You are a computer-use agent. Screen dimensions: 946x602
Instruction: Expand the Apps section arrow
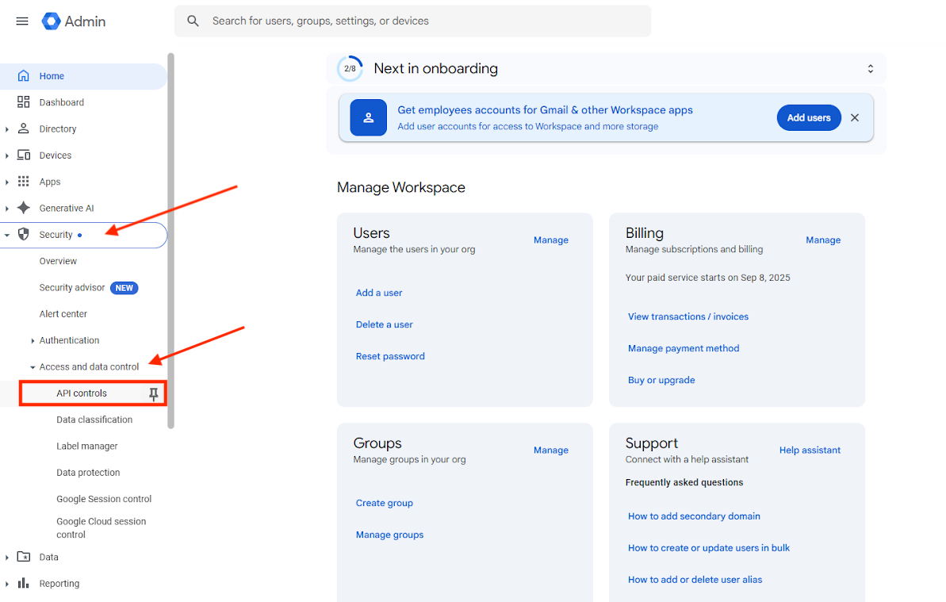click(6, 182)
